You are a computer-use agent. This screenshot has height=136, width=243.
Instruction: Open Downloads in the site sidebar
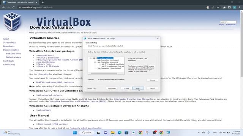click(9, 46)
